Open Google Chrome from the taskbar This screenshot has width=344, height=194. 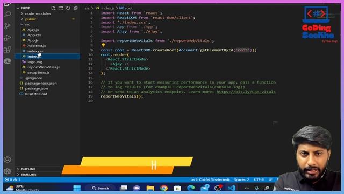163,188
